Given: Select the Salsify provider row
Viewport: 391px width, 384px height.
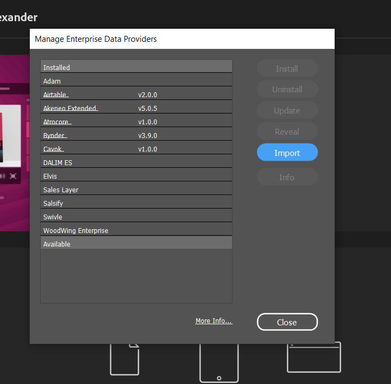Looking at the screenshot, I should pyautogui.click(x=136, y=202).
